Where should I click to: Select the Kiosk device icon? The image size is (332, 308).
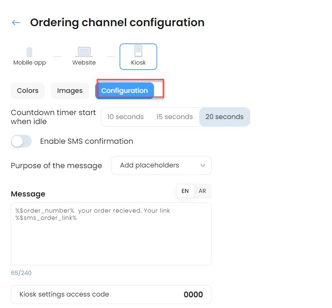click(x=138, y=51)
